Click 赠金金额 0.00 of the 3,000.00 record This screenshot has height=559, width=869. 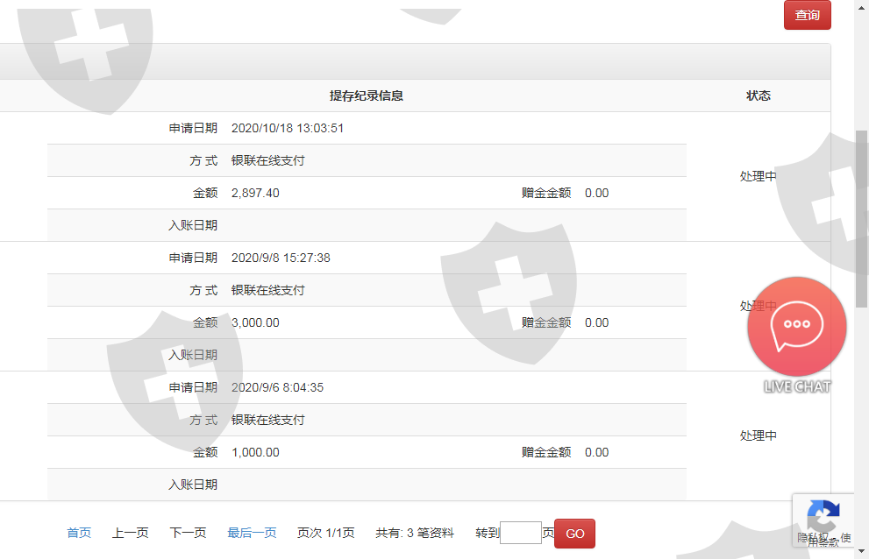click(x=596, y=322)
